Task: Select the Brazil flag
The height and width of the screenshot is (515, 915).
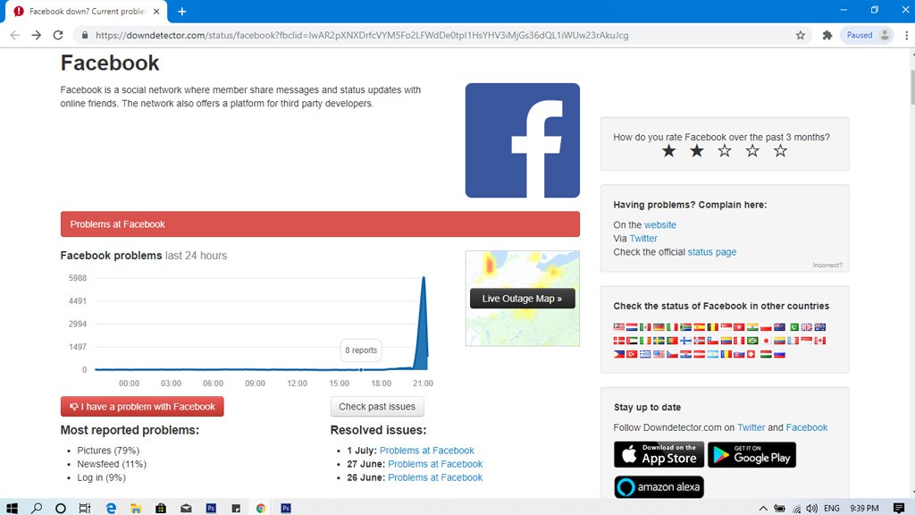Action: click(x=752, y=341)
